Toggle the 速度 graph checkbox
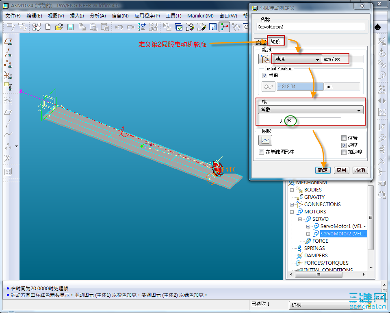Image resolution: width=390 pixels, height=313 pixels. point(344,145)
